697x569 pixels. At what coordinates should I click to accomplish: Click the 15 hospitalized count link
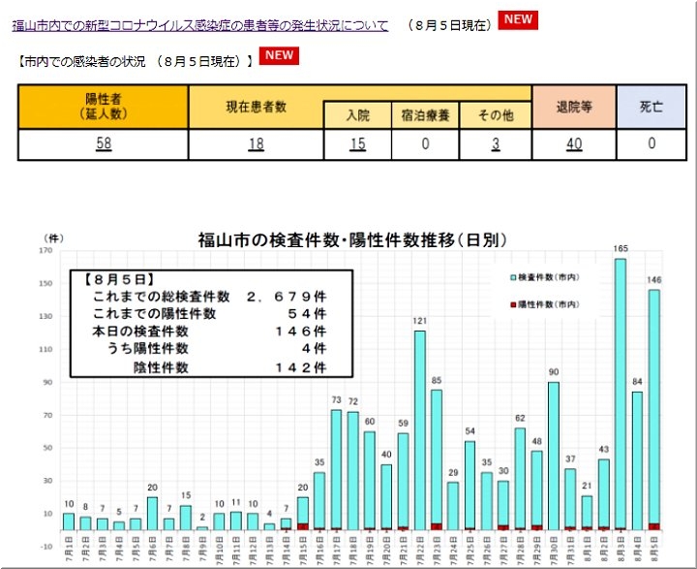[x=358, y=144]
